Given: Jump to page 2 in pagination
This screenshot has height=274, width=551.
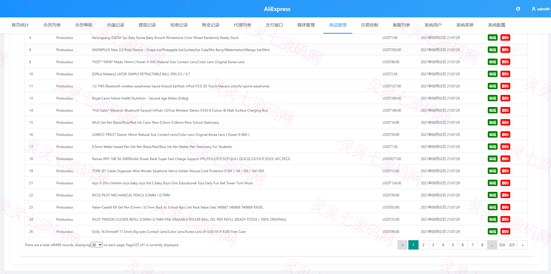Looking at the screenshot, I should pos(423,245).
